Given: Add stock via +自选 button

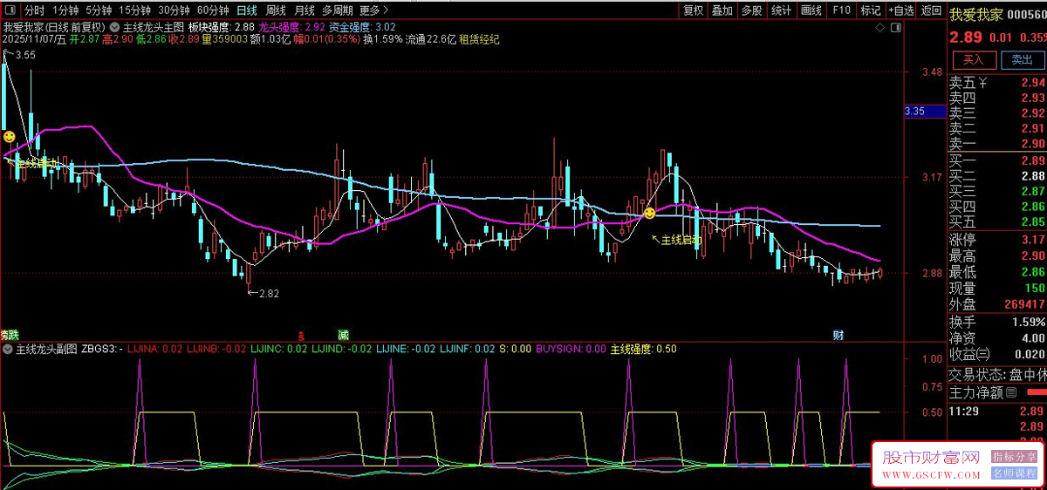Looking at the screenshot, I should point(901,10).
